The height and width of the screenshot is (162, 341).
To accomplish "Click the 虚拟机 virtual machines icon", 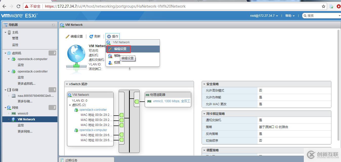I will click(x=9, y=53).
